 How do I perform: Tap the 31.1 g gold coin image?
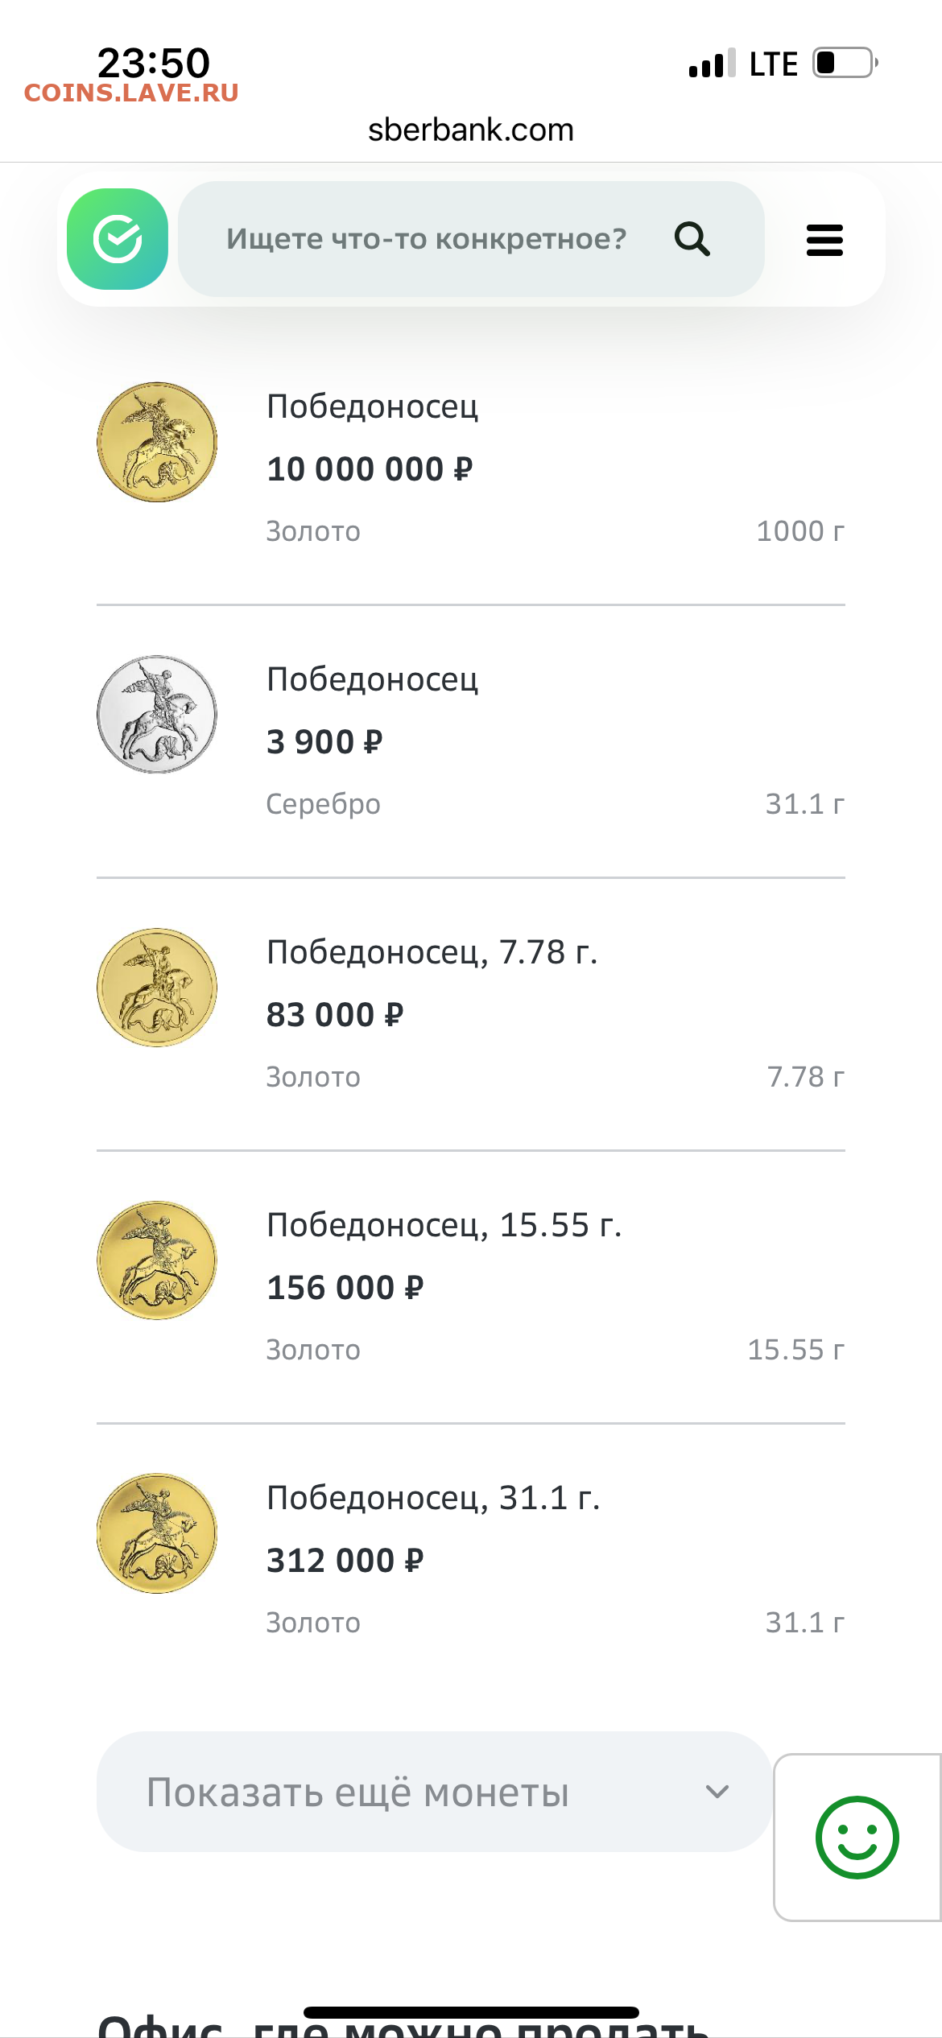pos(157,1533)
